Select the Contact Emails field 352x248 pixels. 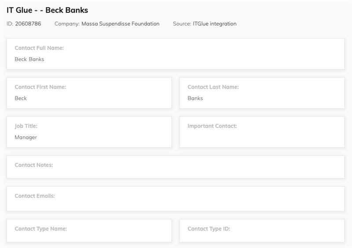[x=176, y=199]
